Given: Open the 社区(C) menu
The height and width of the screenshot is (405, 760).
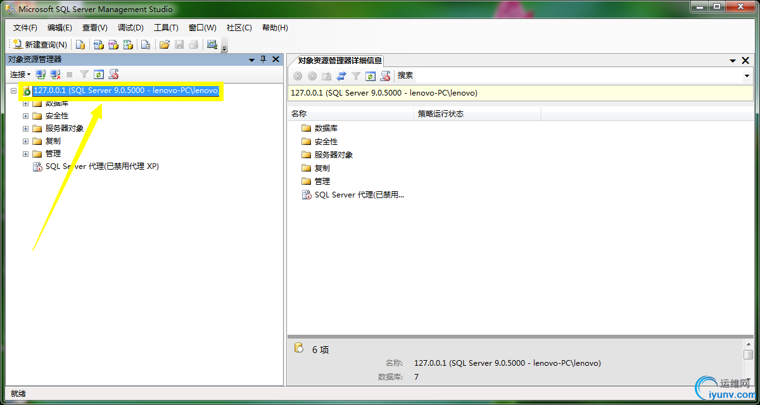Looking at the screenshot, I should click(239, 28).
